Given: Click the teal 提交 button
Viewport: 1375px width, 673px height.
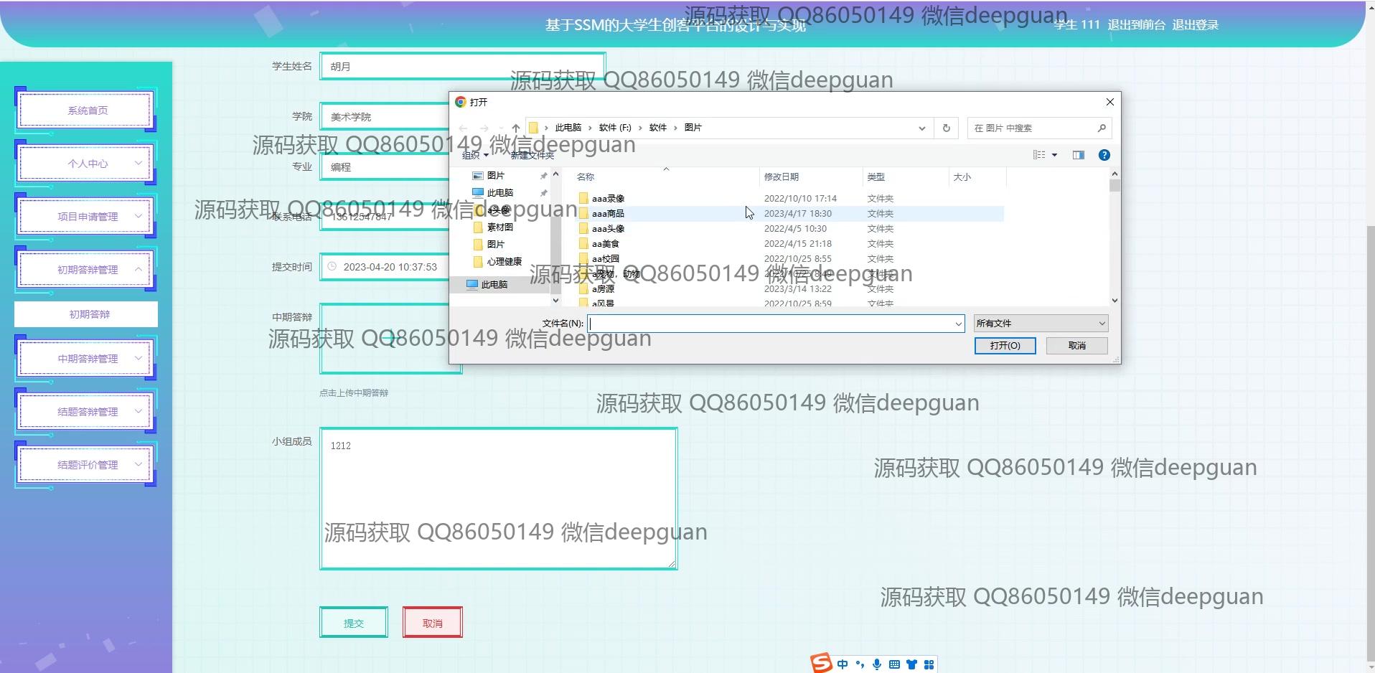Looking at the screenshot, I should (x=353, y=623).
